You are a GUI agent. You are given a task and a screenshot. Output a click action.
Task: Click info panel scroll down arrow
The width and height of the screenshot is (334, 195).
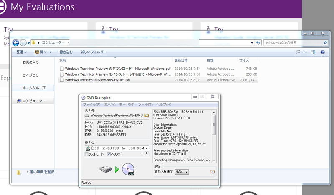[214, 160]
